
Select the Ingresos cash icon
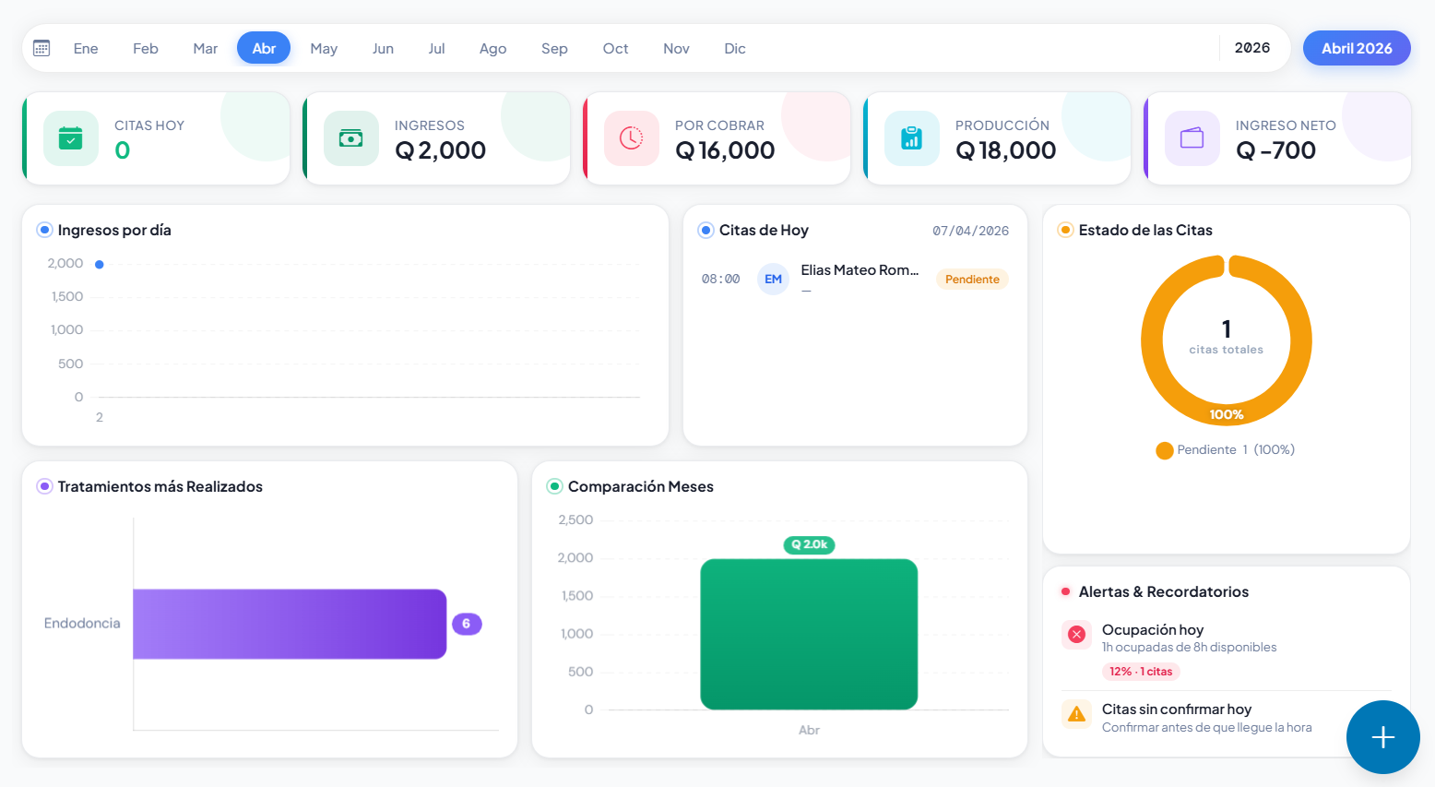tap(351, 137)
